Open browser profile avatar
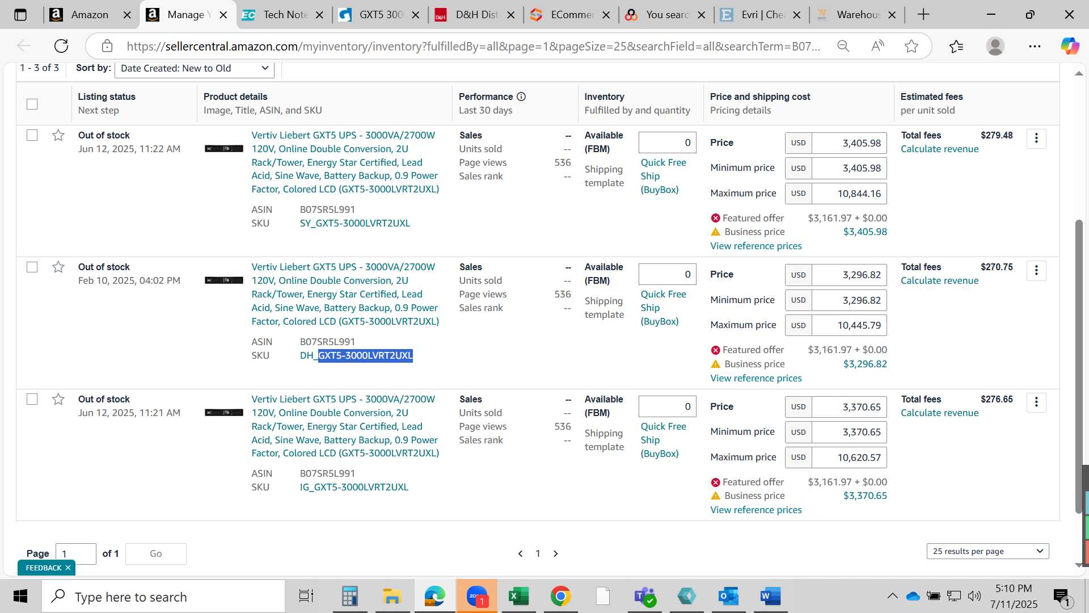The height and width of the screenshot is (613, 1089). pyautogui.click(x=995, y=46)
